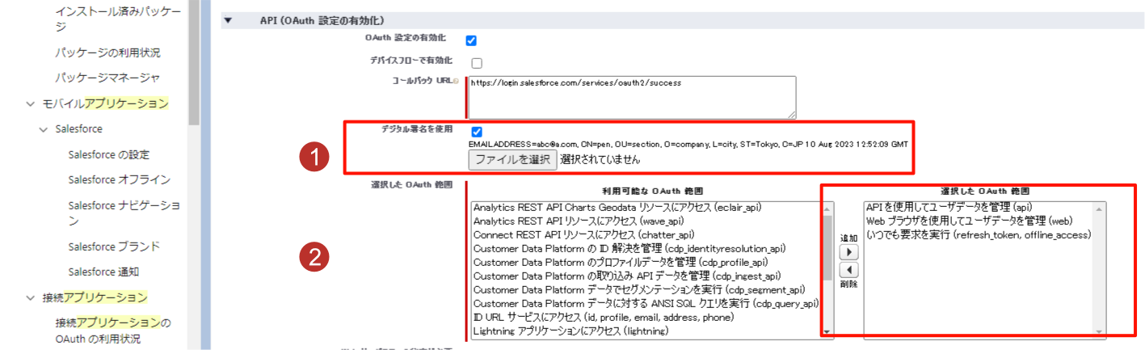Image resolution: width=1145 pixels, height=350 pixels.
Task: Collapse the API (OAuth 設定の有効化) section
Action: pyautogui.click(x=229, y=19)
